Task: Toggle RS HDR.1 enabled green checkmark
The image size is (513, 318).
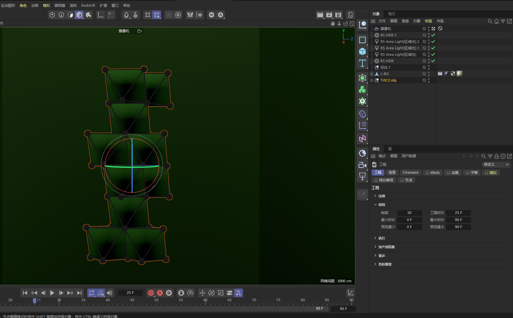Action: coord(433,35)
